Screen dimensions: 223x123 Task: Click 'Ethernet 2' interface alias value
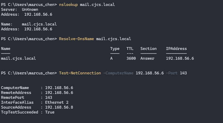(57, 102)
